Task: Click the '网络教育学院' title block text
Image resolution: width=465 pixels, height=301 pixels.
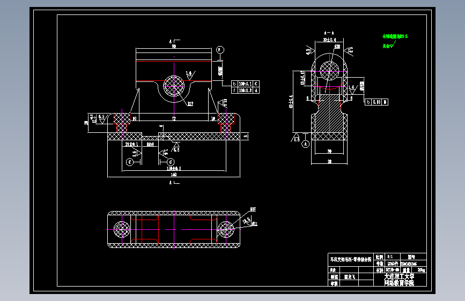Action: pos(399,283)
